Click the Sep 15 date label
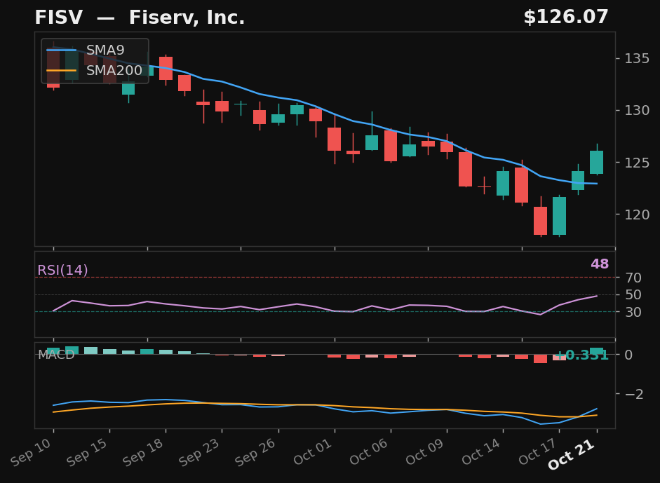 click(x=87, y=452)
